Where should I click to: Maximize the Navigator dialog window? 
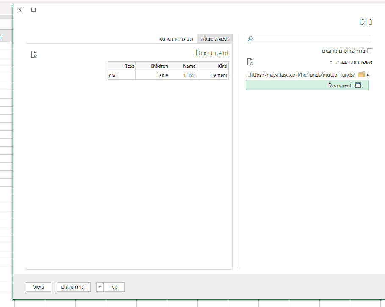coord(33,10)
